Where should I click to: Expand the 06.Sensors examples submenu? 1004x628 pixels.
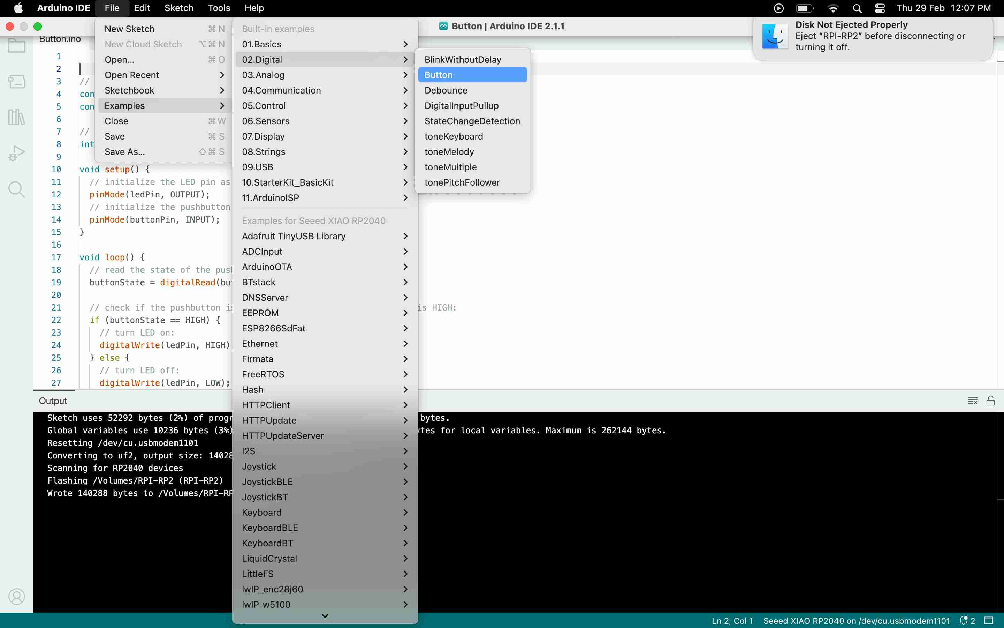pyautogui.click(x=325, y=121)
